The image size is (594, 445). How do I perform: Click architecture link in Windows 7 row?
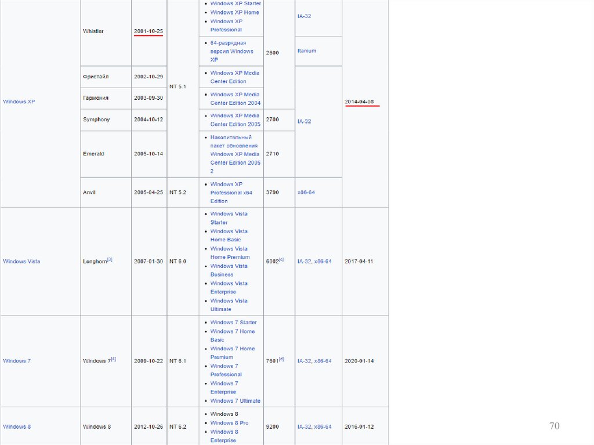(x=314, y=361)
